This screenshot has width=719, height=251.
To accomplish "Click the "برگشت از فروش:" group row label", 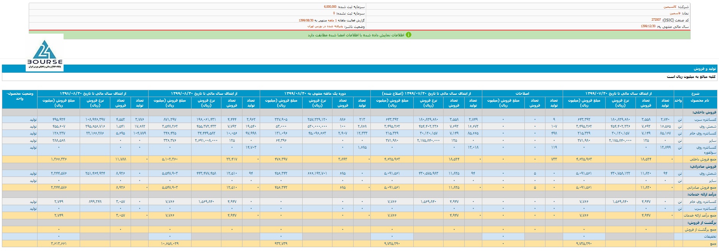I will tap(703, 222).
